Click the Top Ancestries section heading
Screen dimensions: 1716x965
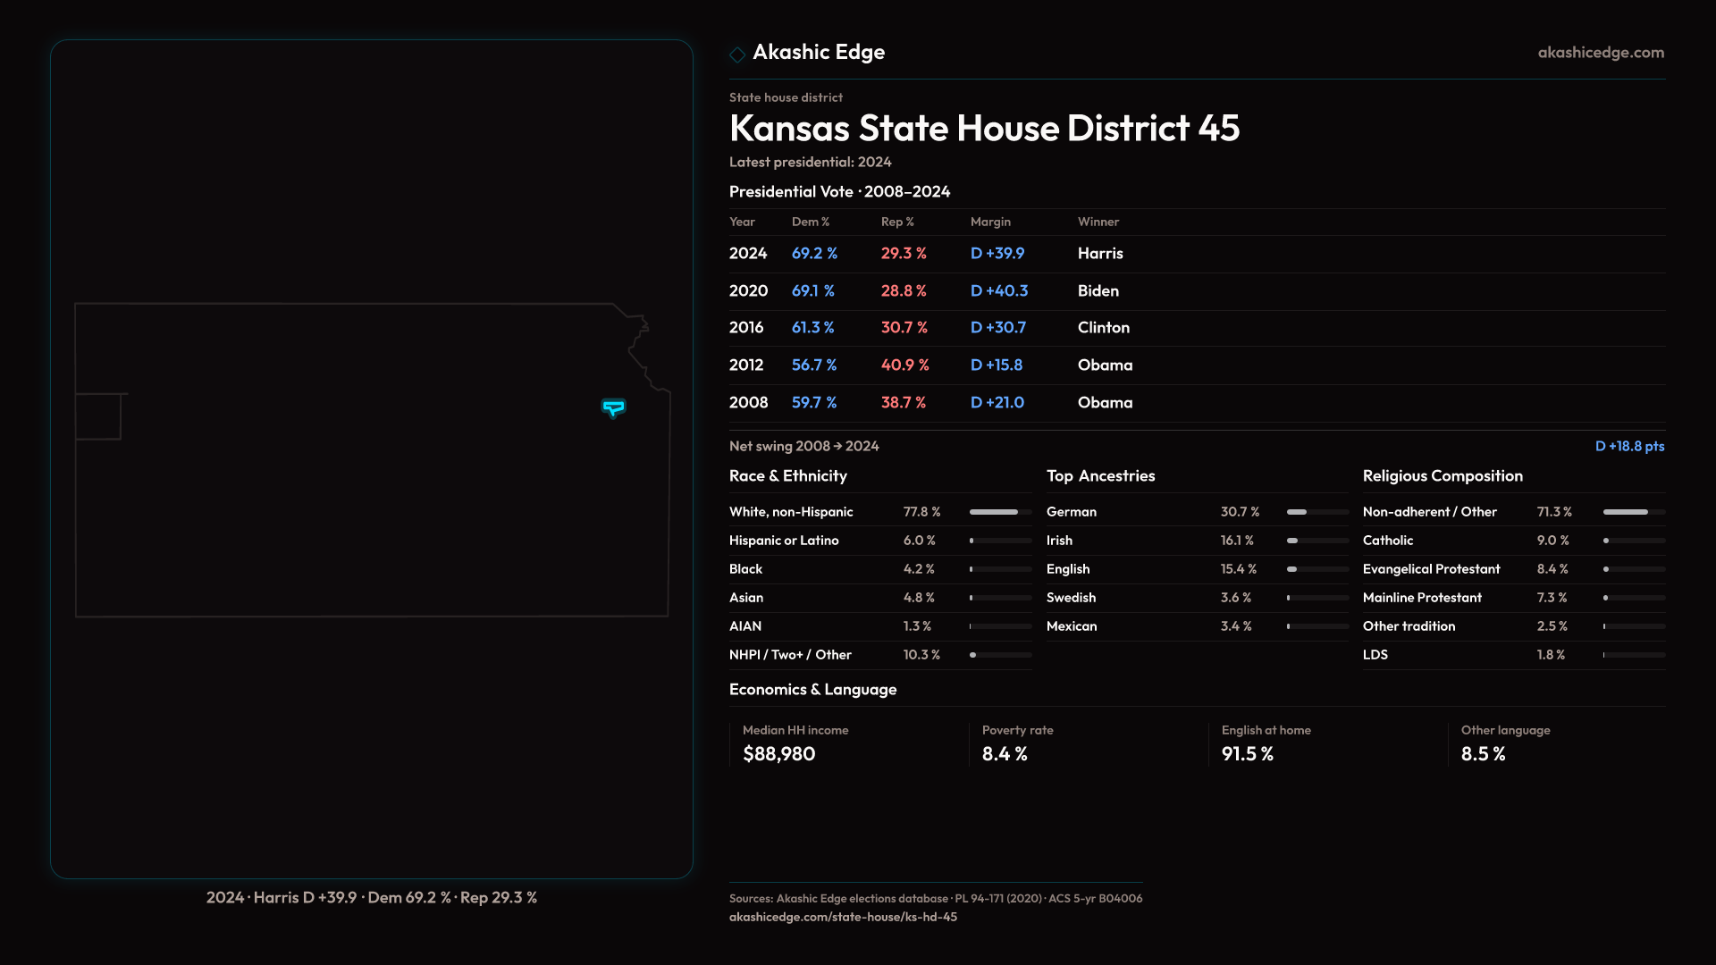click(x=1100, y=476)
